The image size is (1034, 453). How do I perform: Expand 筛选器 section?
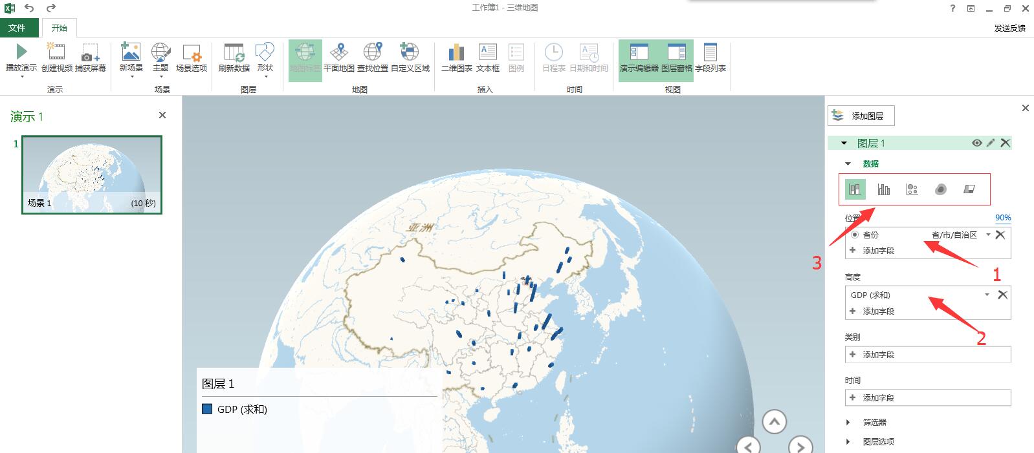tap(848, 422)
